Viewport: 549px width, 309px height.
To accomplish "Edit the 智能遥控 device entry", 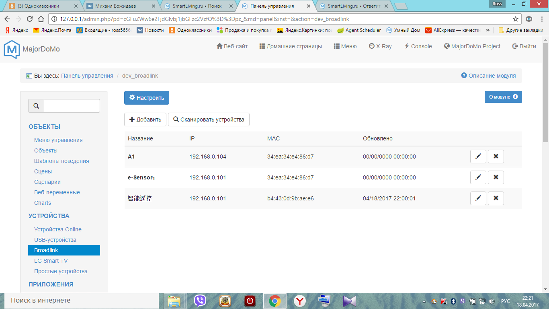I will 478,198.
